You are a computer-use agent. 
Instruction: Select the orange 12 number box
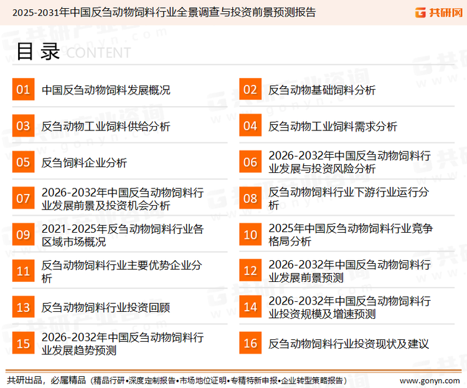point(250,270)
